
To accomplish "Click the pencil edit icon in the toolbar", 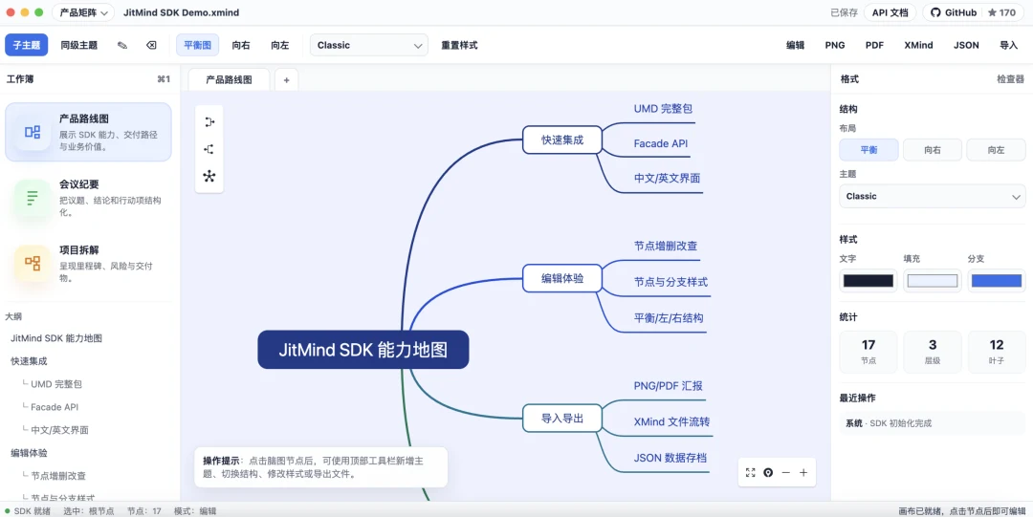I will (122, 46).
